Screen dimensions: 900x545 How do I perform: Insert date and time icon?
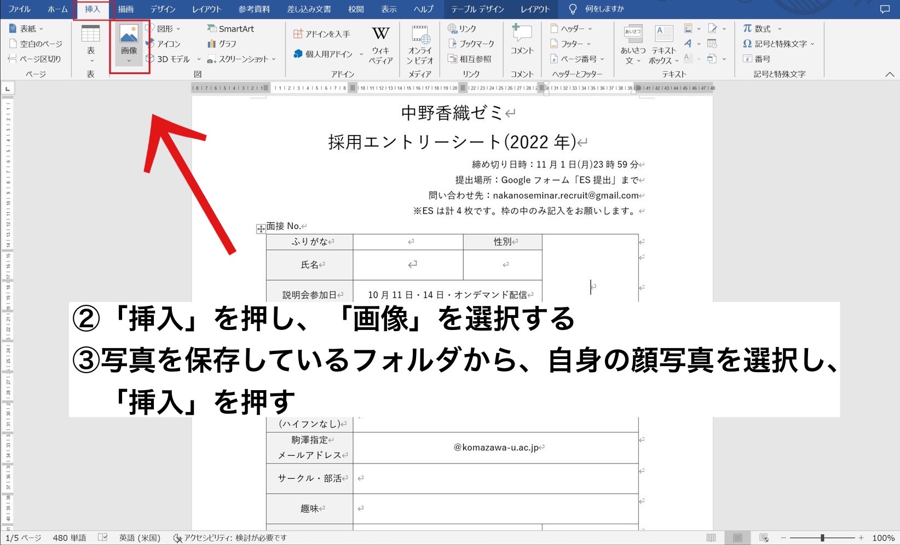click(712, 44)
